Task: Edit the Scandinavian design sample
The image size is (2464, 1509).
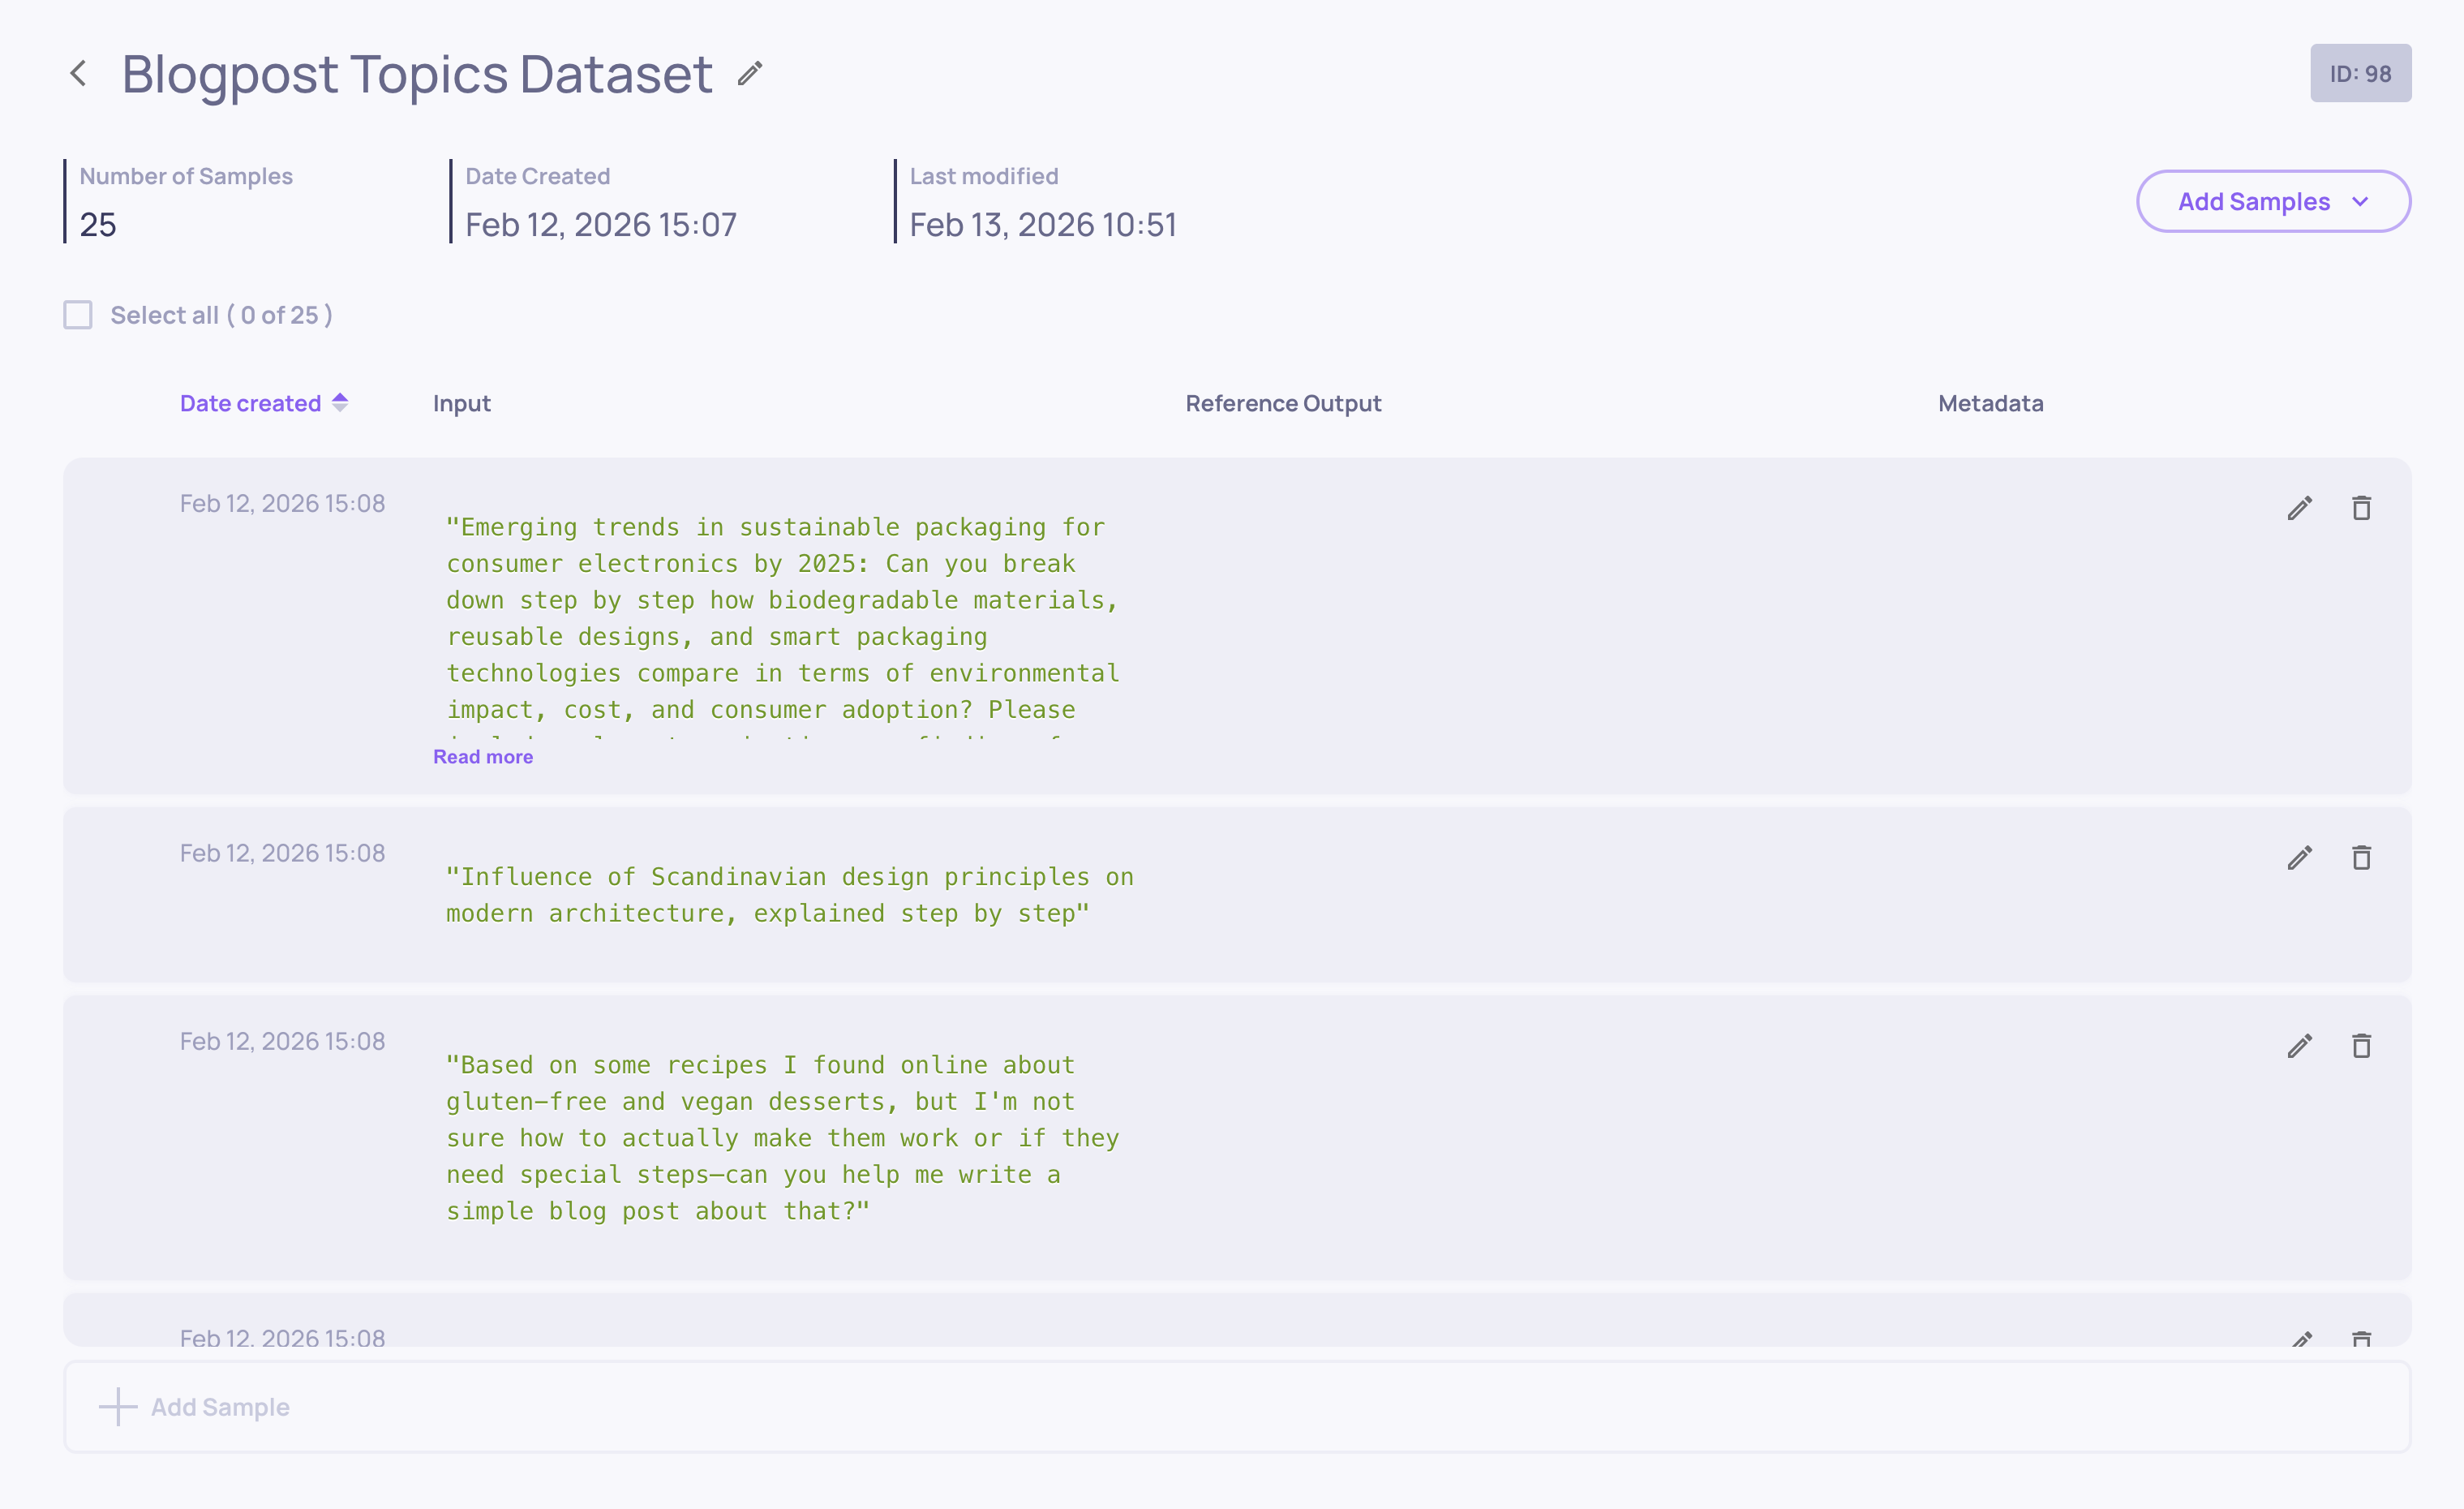Action: point(2299,858)
